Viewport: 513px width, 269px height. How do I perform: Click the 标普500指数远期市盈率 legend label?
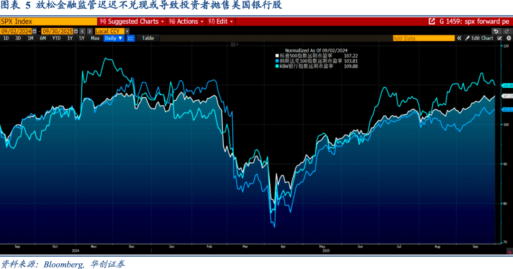(x=306, y=56)
